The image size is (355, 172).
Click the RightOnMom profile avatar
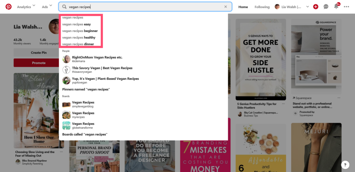click(x=66, y=59)
